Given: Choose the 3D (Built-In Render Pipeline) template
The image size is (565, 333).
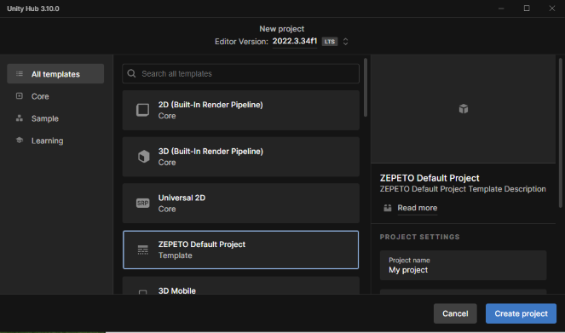Looking at the screenshot, I should tap(240, 157).
